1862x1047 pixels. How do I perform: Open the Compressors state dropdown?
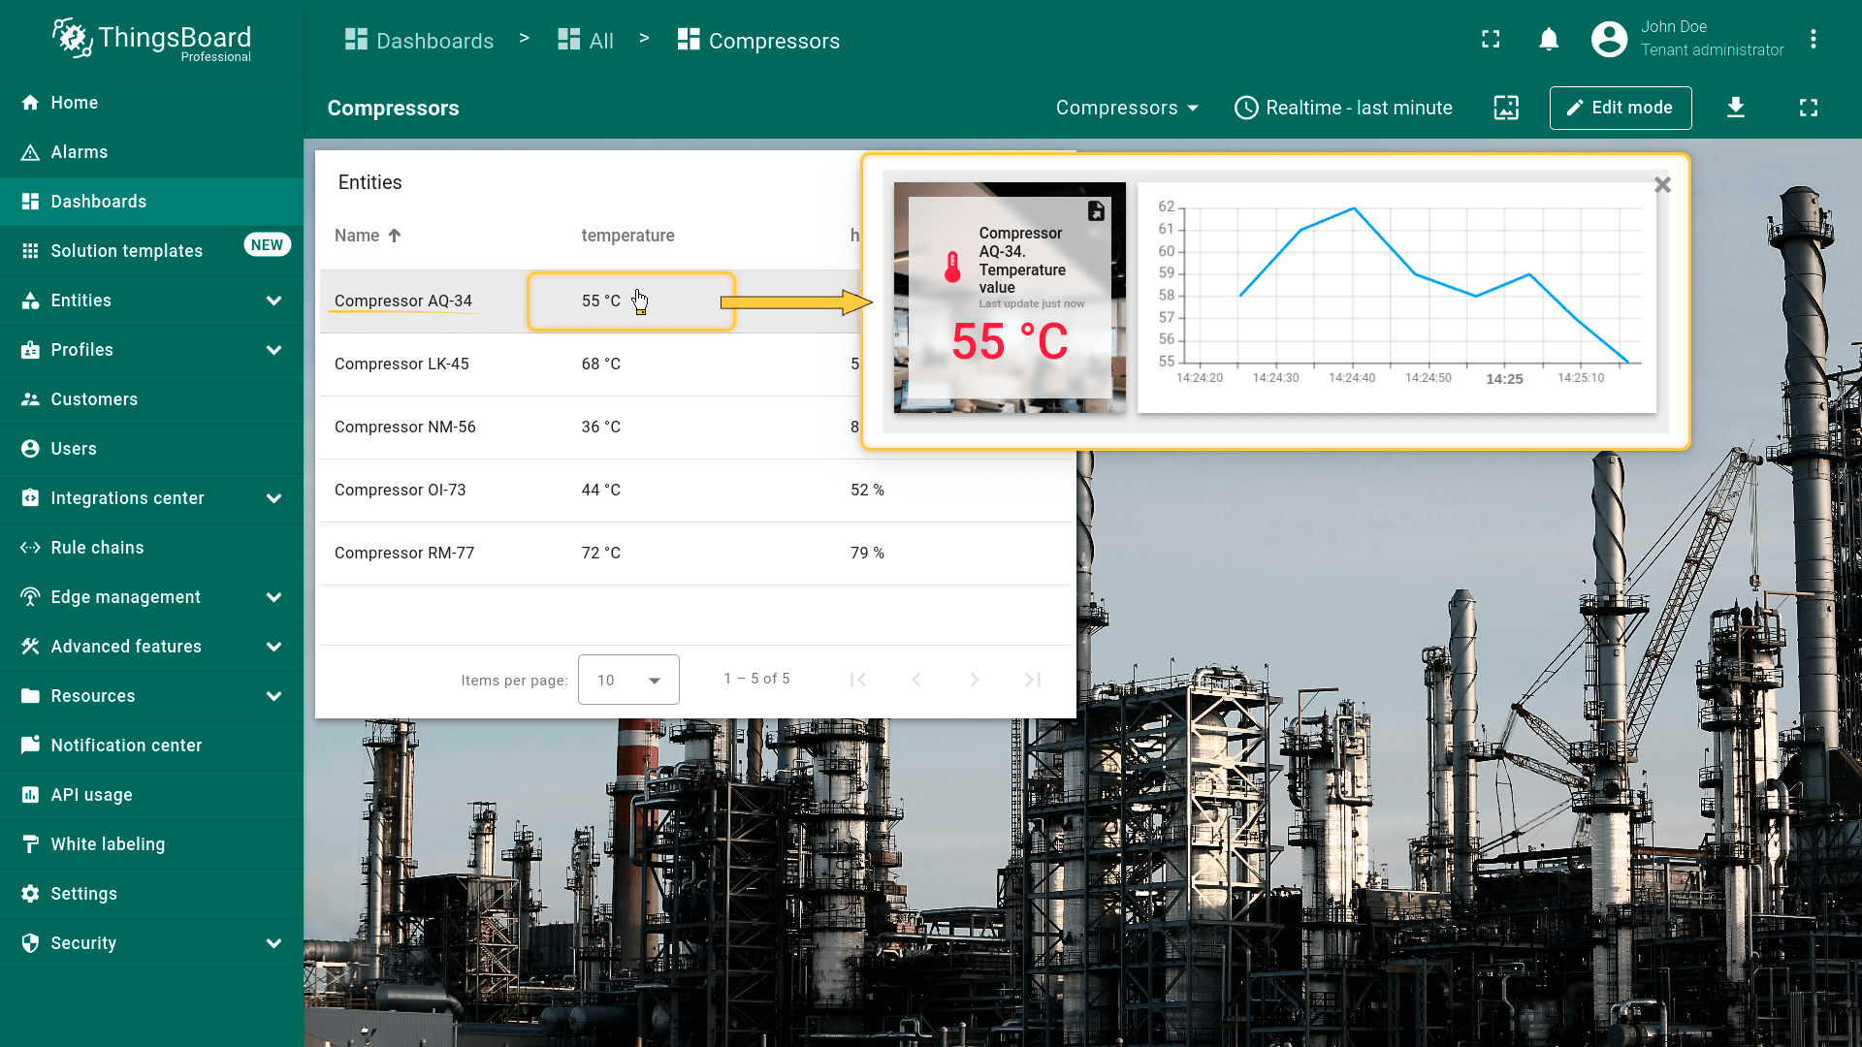point(1127,108)
